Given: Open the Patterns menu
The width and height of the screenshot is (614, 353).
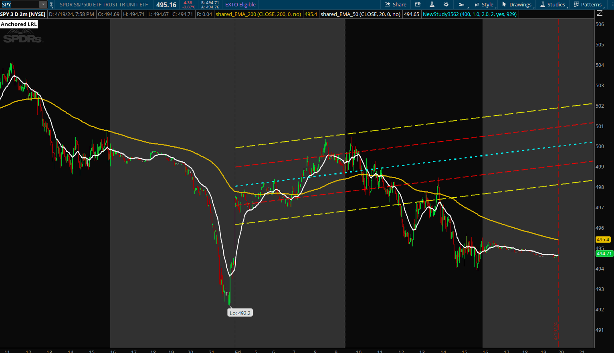Looking at the screenshot, I should (588, 5).
